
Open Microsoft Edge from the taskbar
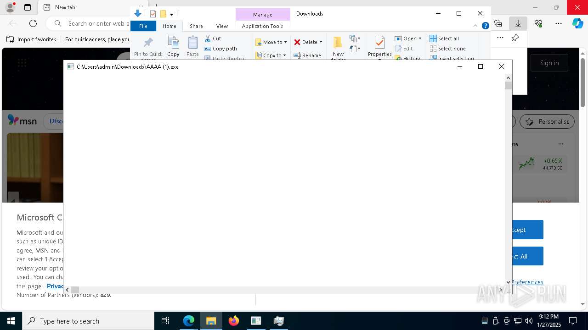click(189, 321)
